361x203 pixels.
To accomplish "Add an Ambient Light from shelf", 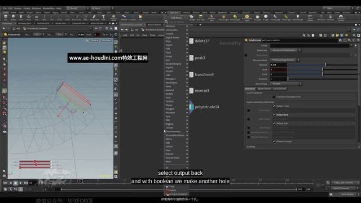I will click(297, 17).
